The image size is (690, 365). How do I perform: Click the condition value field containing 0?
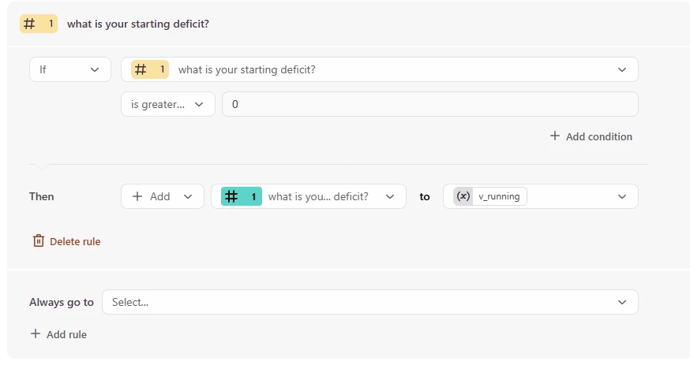429,104
